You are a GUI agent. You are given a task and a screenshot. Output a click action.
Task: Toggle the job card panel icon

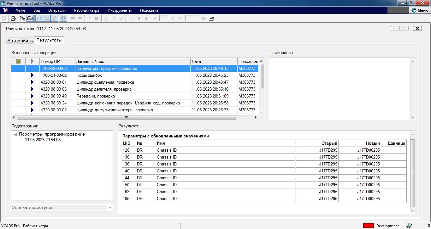[30, 18]
